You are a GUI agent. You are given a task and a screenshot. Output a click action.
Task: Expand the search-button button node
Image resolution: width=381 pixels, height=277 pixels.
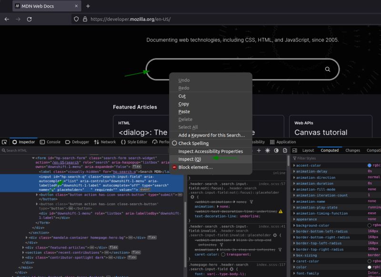point(37,195)
